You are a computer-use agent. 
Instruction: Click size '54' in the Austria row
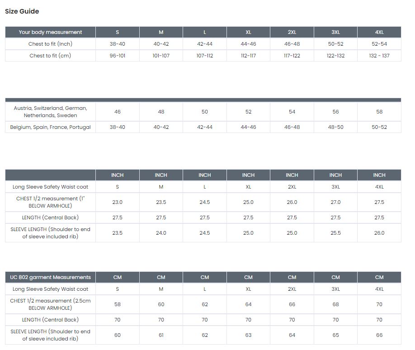click(292, 112)
